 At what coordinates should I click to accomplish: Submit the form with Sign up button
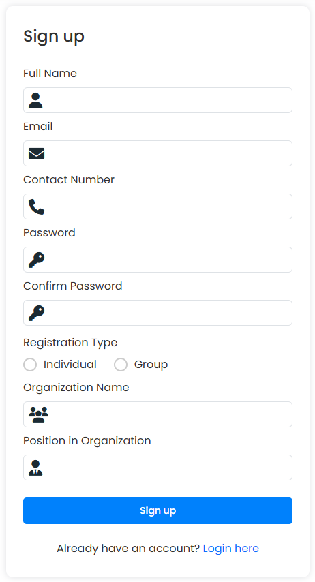(158, 510)
